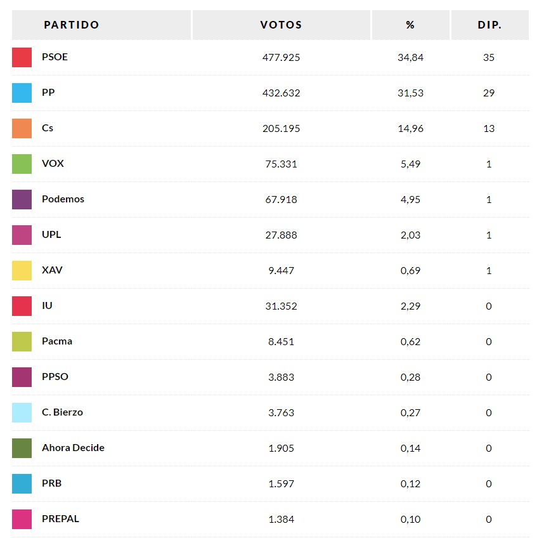
Task: Select the Pacma party name
Action: tap(57, 341)
